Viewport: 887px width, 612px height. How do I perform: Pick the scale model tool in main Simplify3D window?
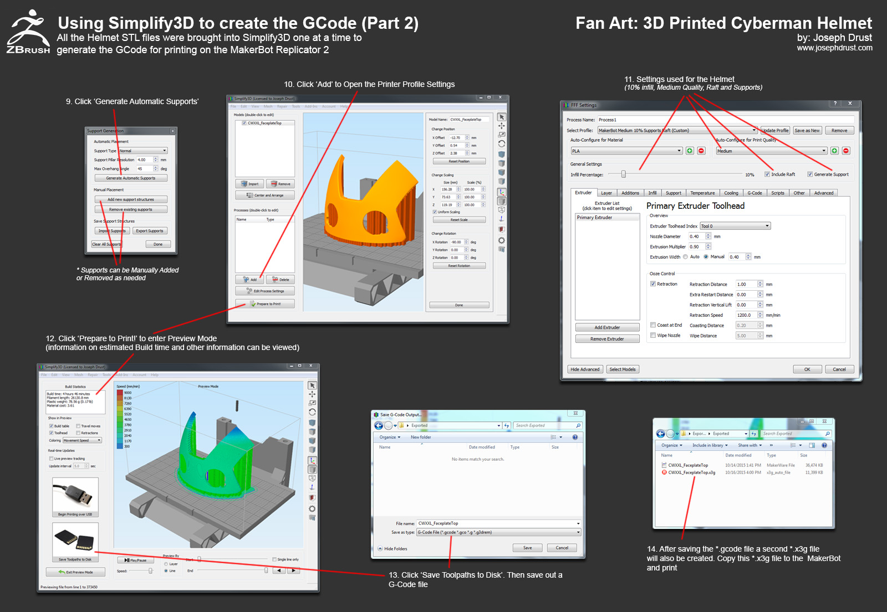[x=501, y=135]
